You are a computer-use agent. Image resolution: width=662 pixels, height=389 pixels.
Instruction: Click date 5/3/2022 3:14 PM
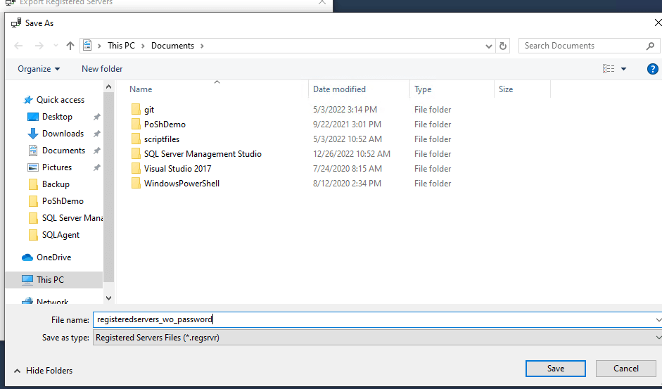pyautogui.click(x=345, y=110)
